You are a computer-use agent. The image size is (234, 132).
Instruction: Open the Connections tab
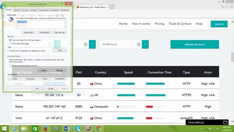click(44, 10)
